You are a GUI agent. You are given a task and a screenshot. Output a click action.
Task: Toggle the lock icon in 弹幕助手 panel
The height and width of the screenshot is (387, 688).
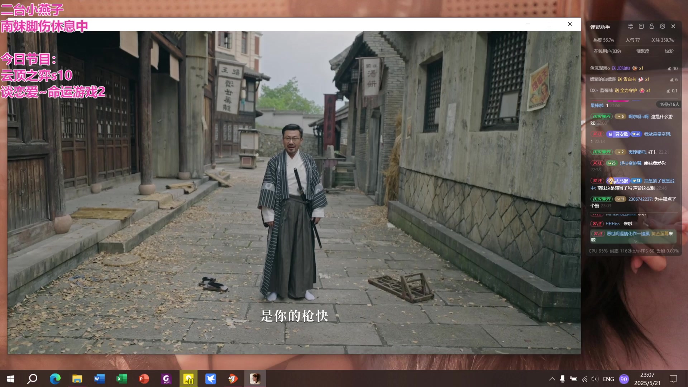tap(652, 27)
